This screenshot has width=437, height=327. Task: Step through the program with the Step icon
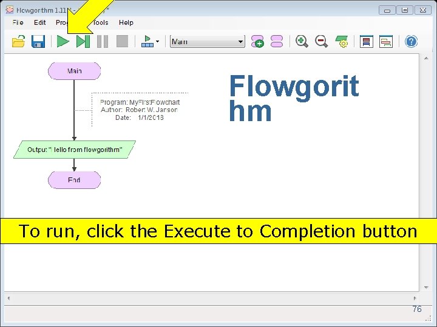click(x=83, y=42)
